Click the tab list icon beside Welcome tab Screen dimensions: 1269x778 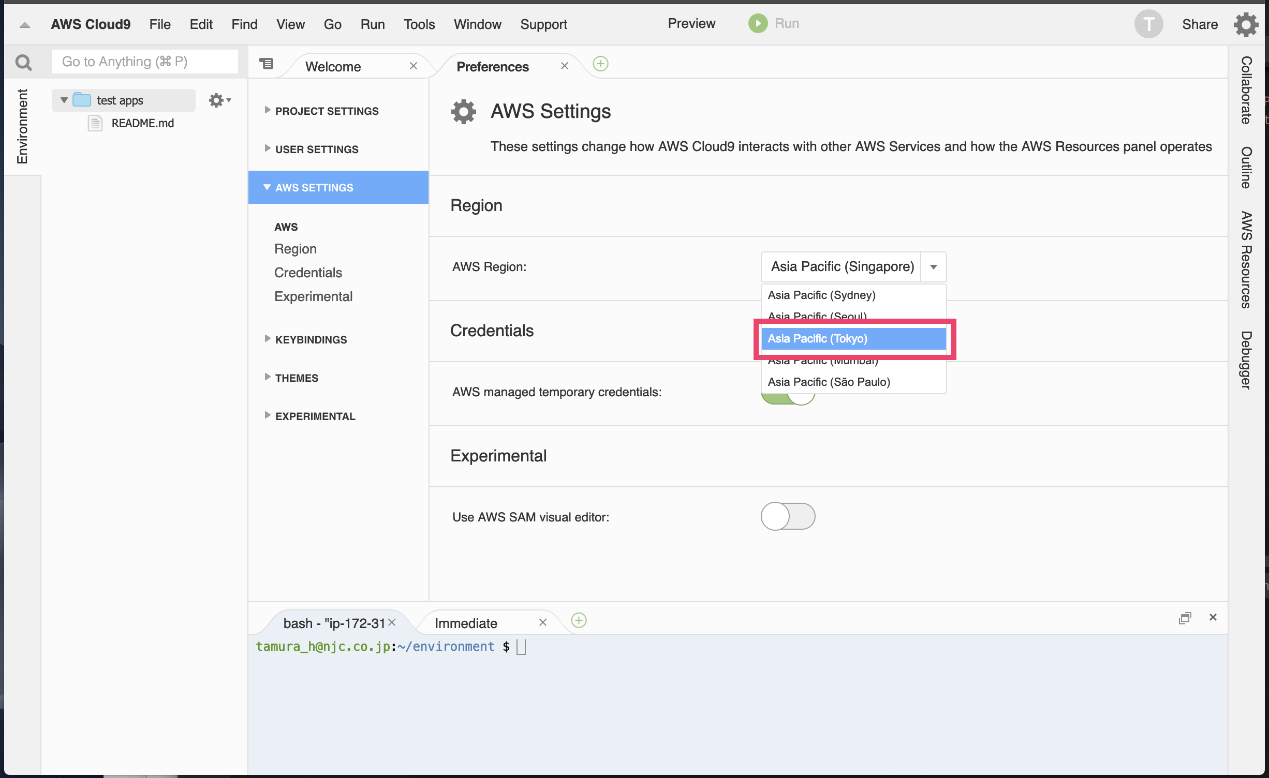266,64
